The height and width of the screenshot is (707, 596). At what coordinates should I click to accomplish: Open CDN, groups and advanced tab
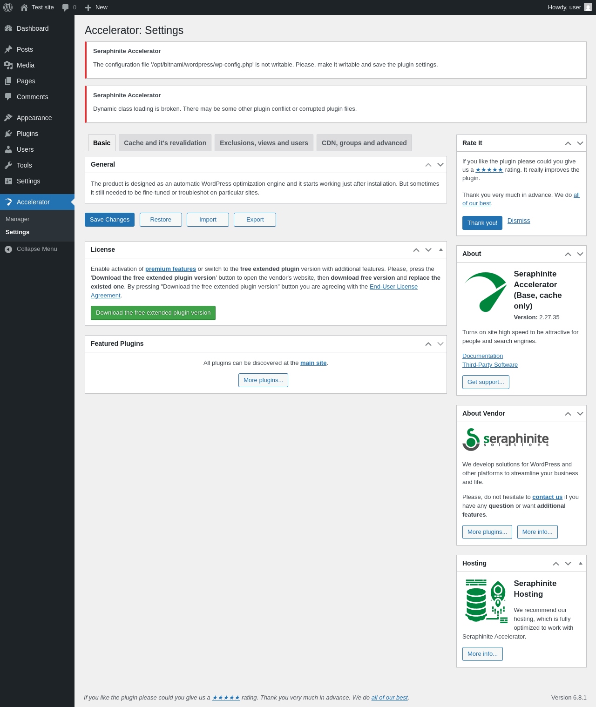click(364, 143)
